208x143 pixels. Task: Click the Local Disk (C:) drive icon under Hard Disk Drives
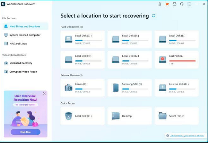tap(69, 39)
